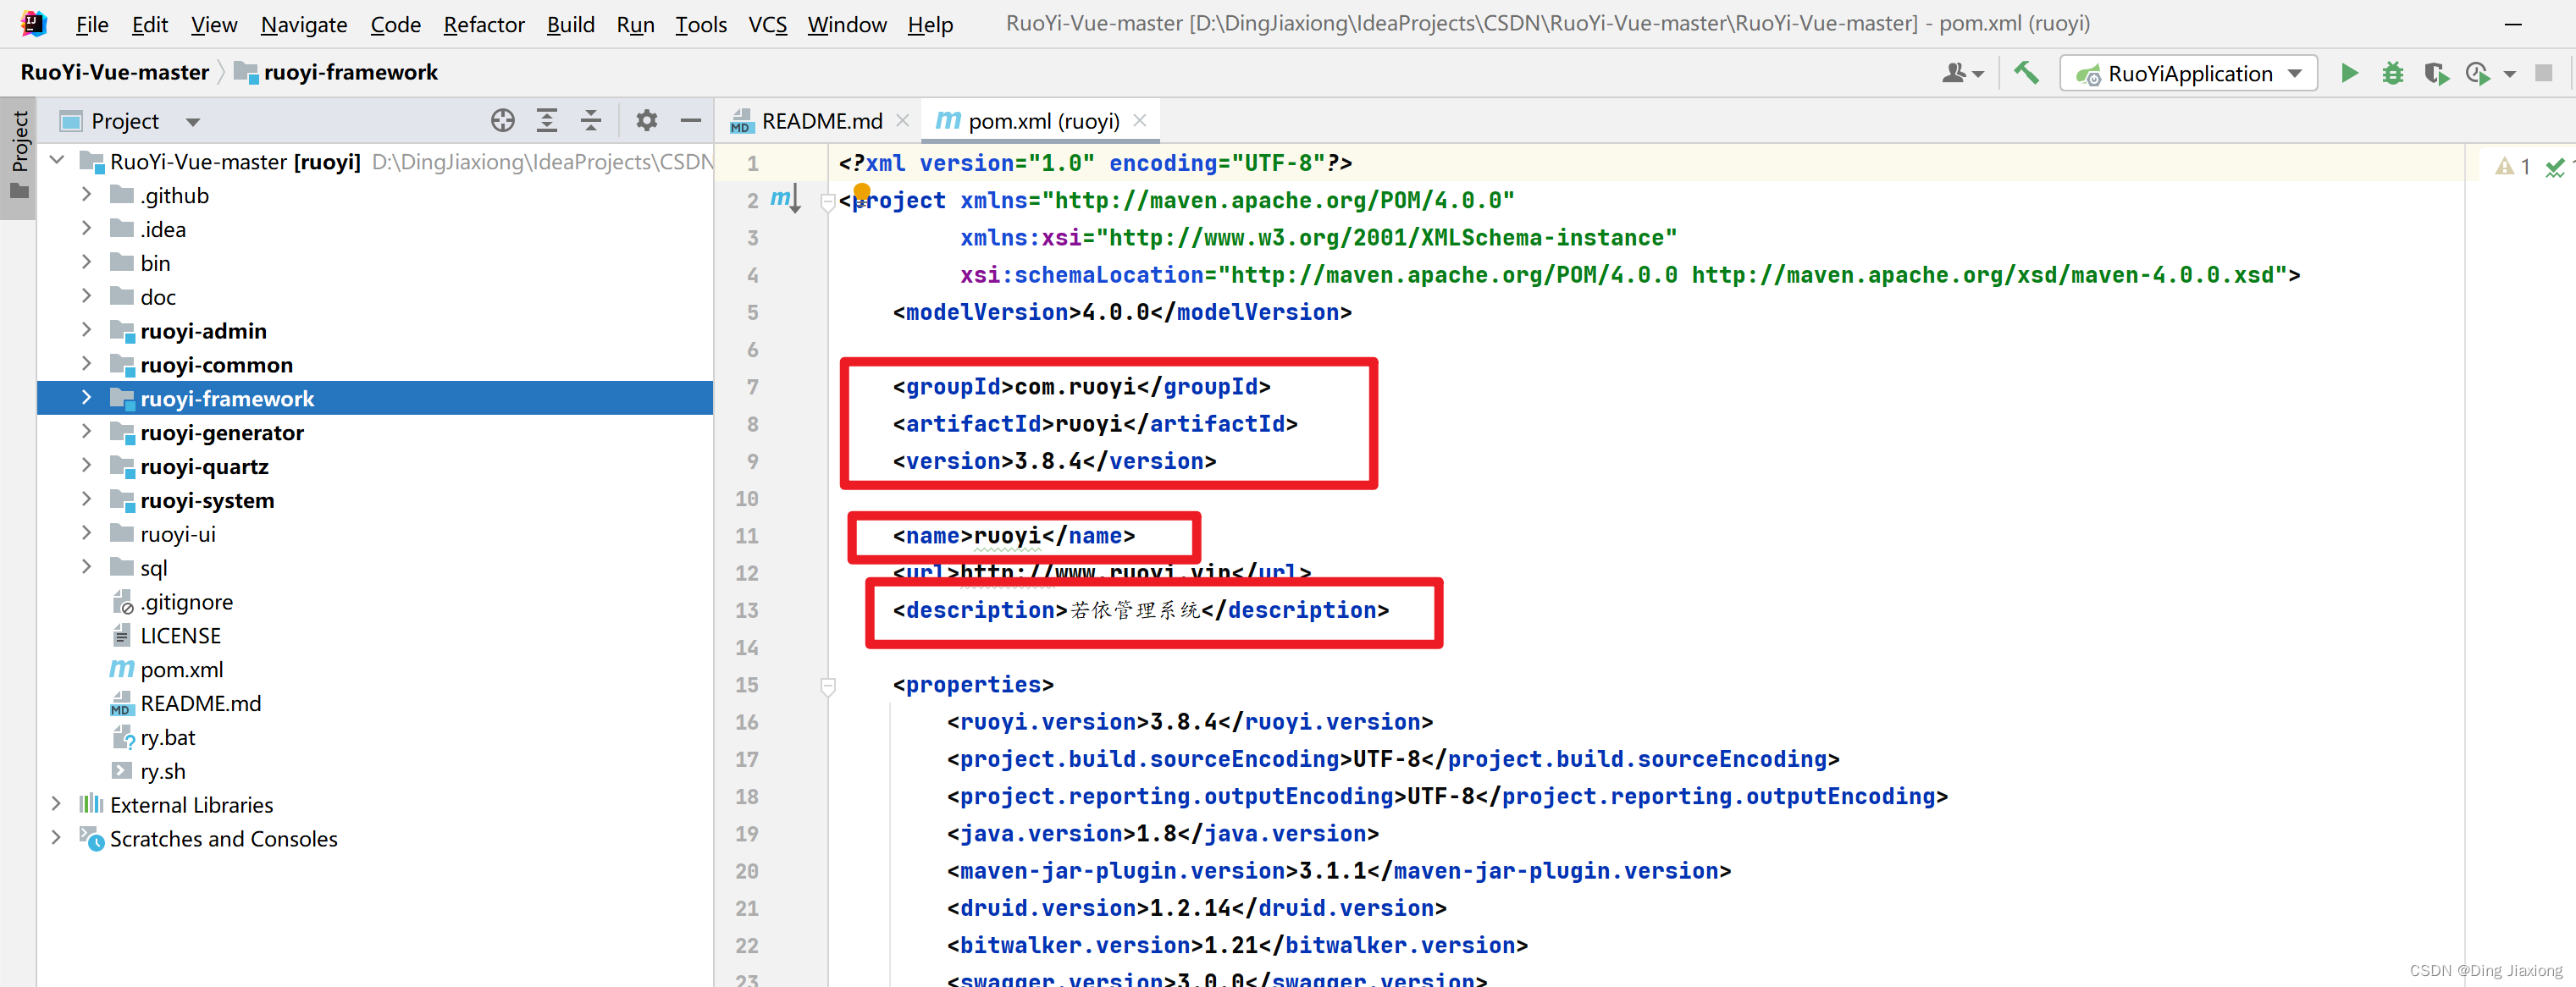Close the pom.xml (ruoyi) tab
Viewport: 2576px width, 987px height.
(x=1139, y=121)
